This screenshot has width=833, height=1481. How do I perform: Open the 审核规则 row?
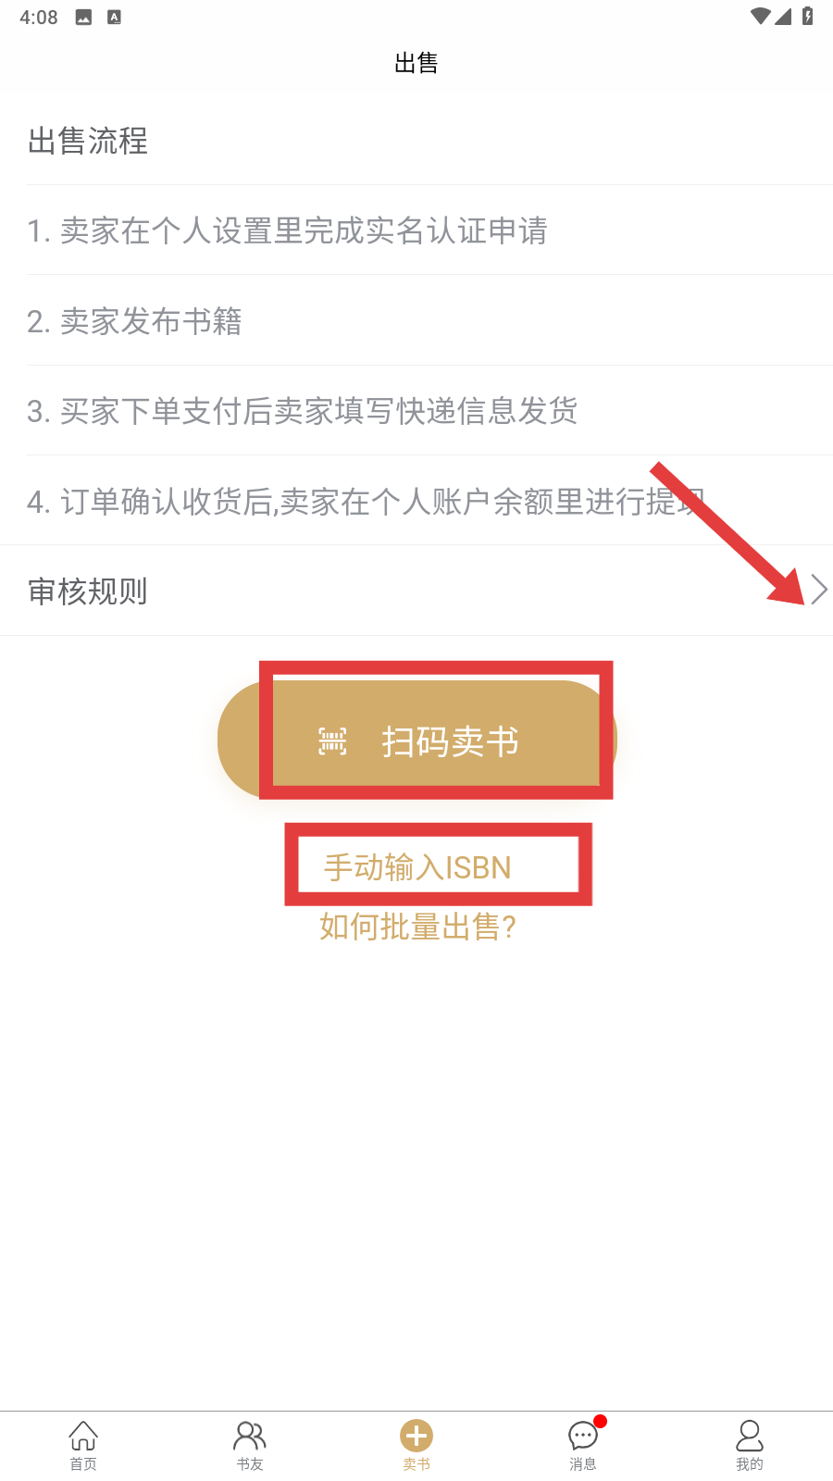click(x=416, y=591)
